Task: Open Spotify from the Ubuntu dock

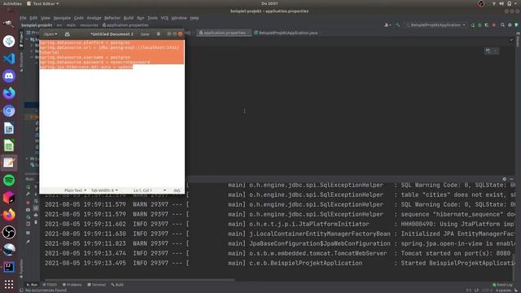Action: [9, 180]
